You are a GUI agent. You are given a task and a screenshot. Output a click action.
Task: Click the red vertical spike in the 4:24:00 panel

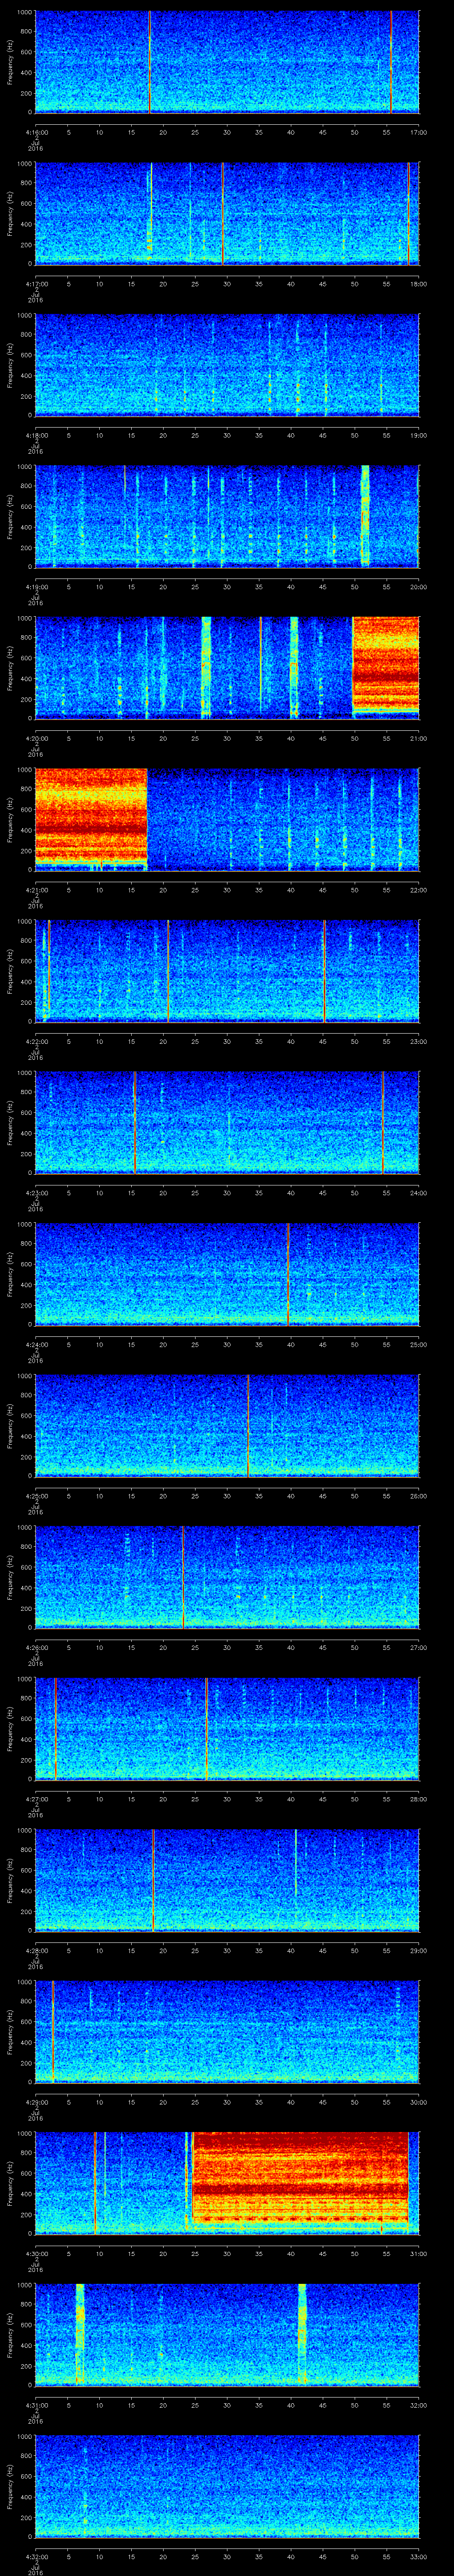tap(288, 1273)
